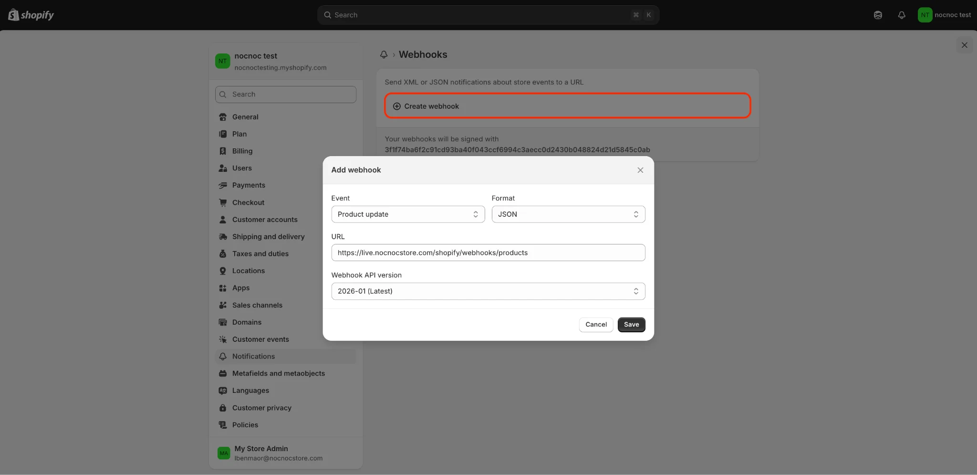Viewport: 977px width, 475px height.
Task: Click the Customer accounts person icon
Action: tap(223, 220)
